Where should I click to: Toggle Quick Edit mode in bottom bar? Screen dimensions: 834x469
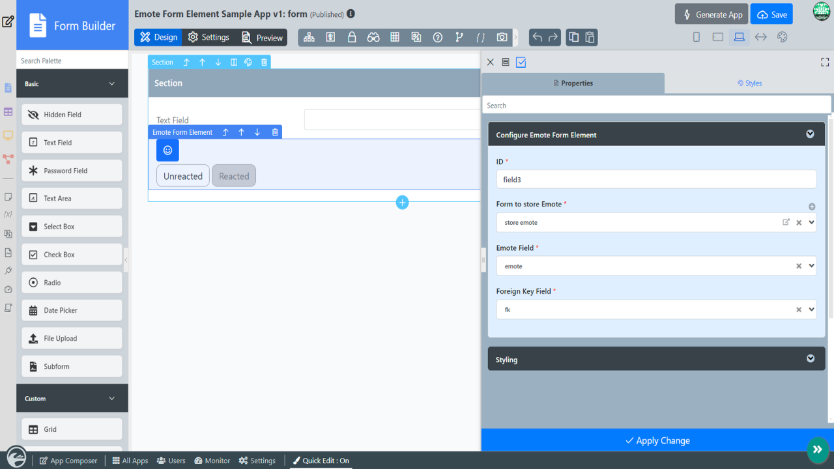coord(320,461)
